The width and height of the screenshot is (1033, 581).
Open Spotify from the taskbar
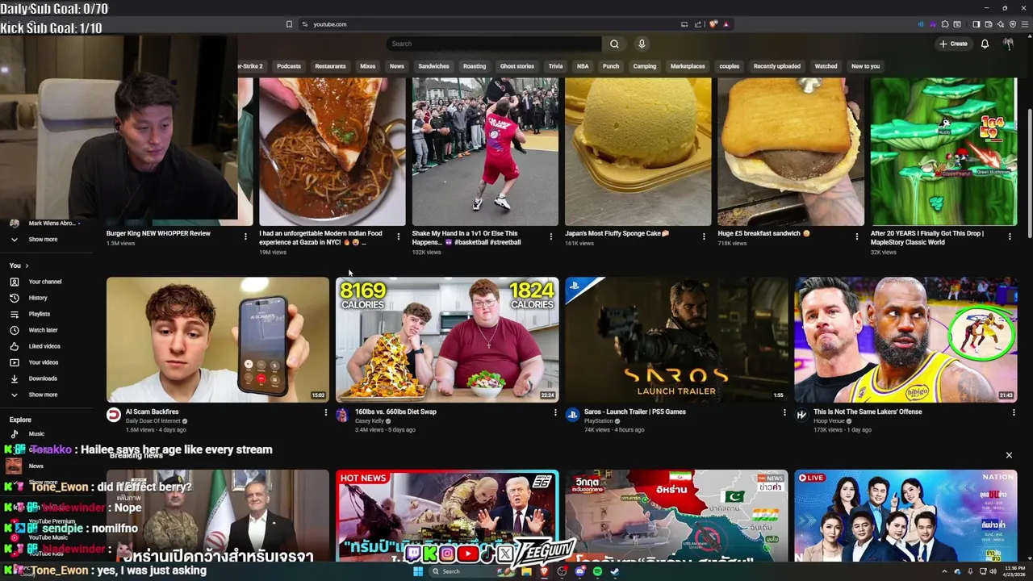(x=597, y=571)
